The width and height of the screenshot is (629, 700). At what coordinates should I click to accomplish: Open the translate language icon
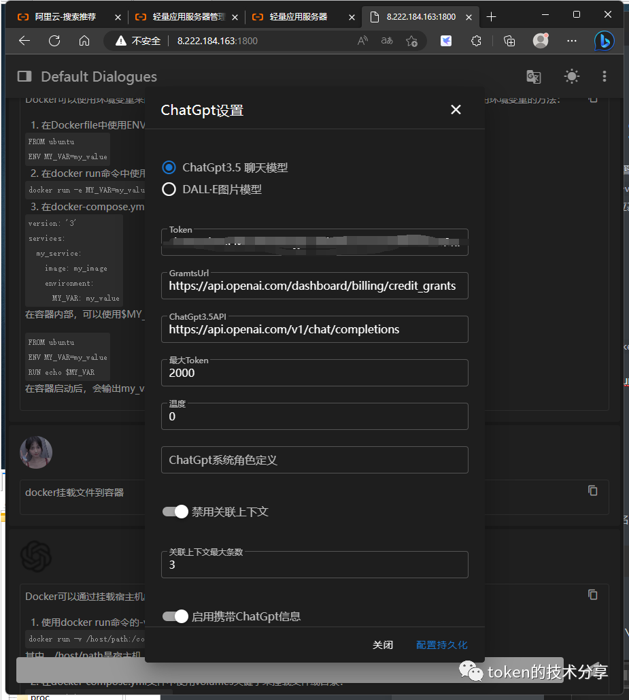534,77
